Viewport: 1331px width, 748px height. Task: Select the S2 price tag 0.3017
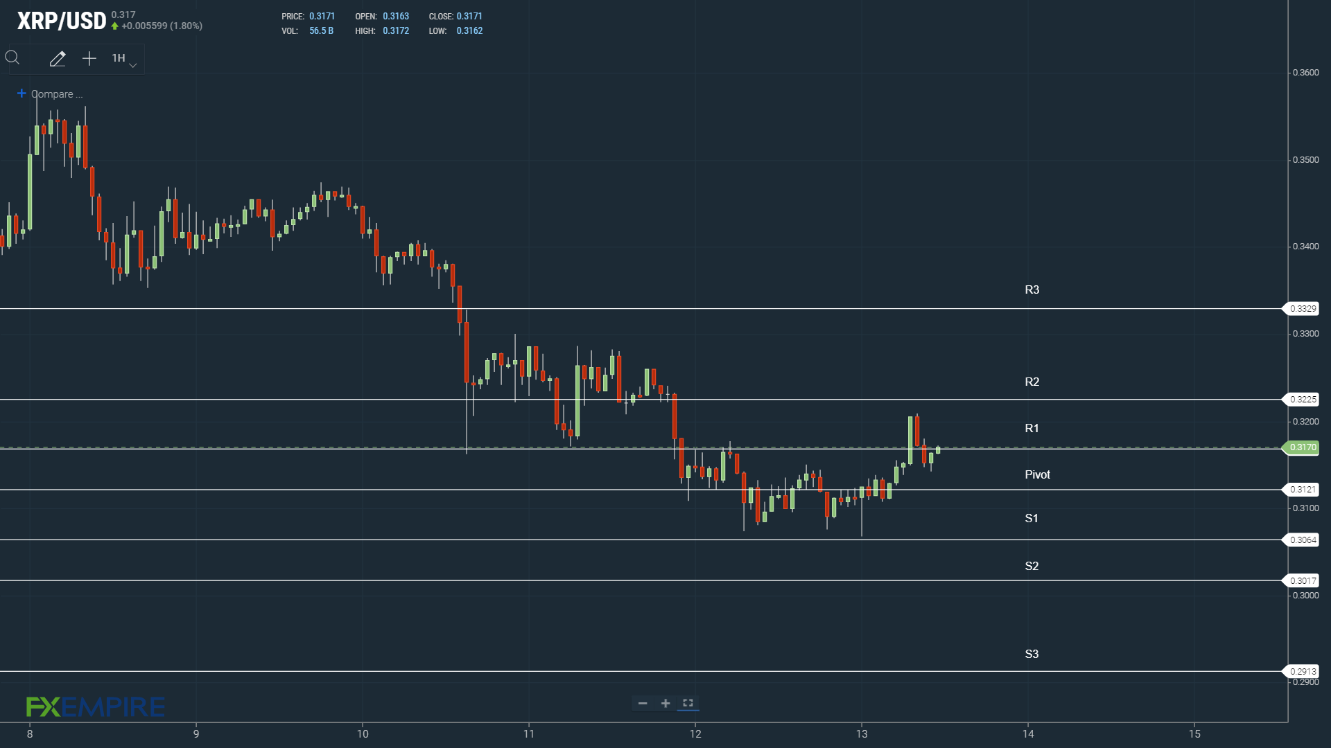[x=1303, y=581]
